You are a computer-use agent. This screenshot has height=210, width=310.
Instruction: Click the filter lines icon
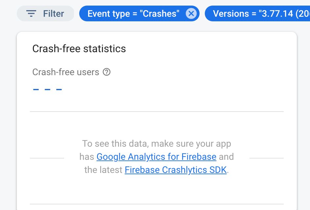(31, 13)
